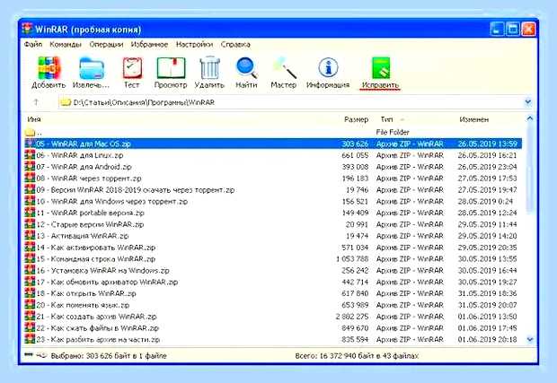The width and height of the screenshot is (557, 383).
Task: Select file 14 - Как активировать WinRAR.zip
Action: click(x=96, y=248)
